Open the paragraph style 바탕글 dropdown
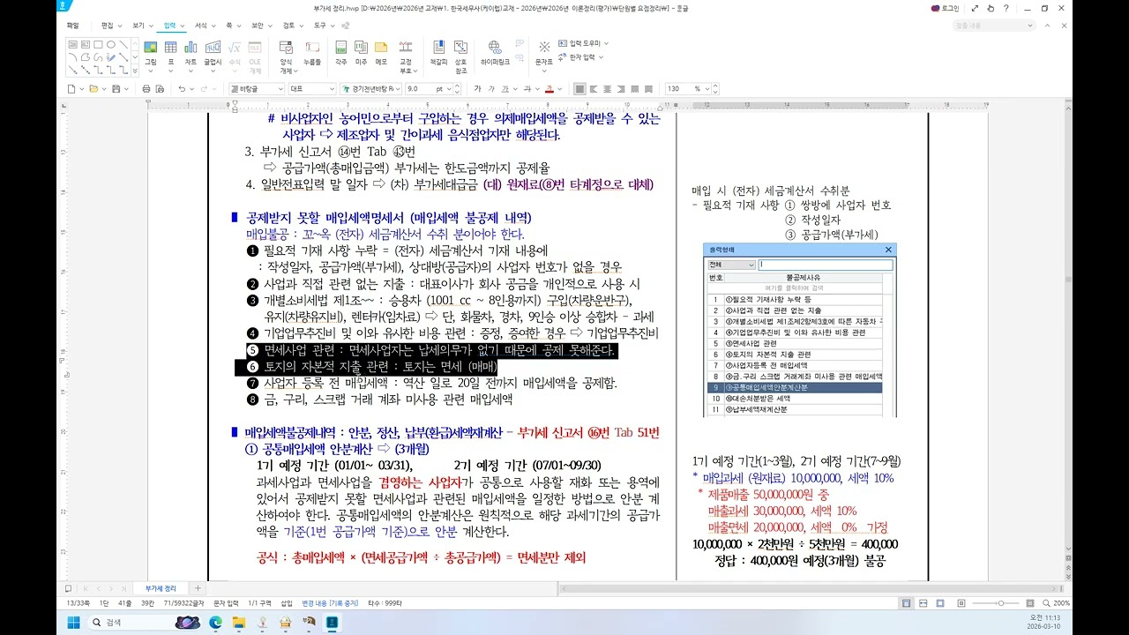Image resolution: width=1129 pixels, height=635 pixels. 280,88
